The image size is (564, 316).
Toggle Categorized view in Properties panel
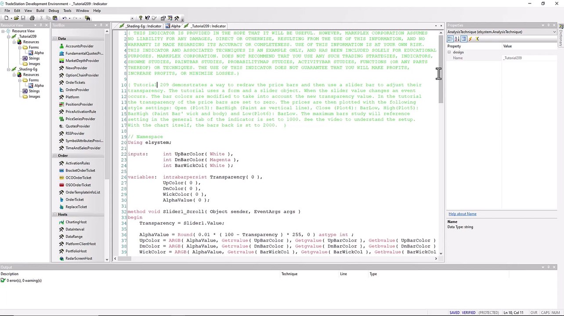[450, 39]
